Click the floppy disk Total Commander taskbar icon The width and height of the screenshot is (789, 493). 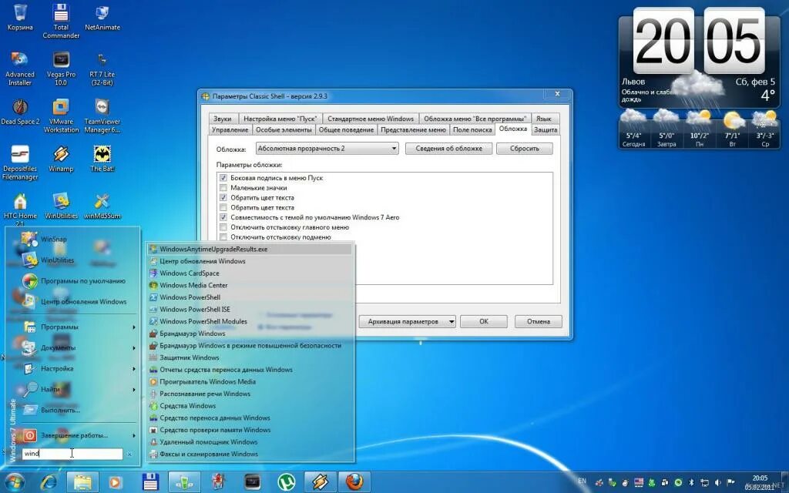(150, 482)
